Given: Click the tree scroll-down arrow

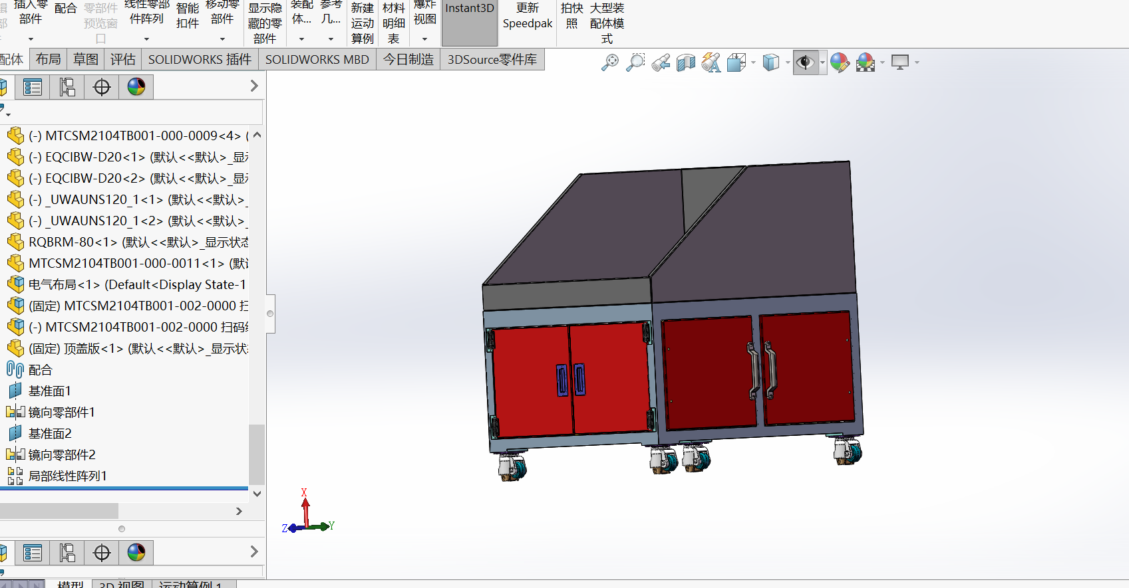Looking at the screenshot, I should point(257,494).
